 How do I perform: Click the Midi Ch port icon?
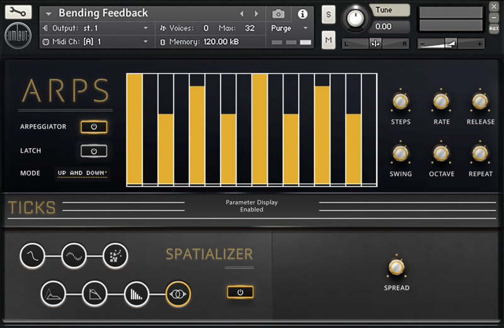point(45,42)
